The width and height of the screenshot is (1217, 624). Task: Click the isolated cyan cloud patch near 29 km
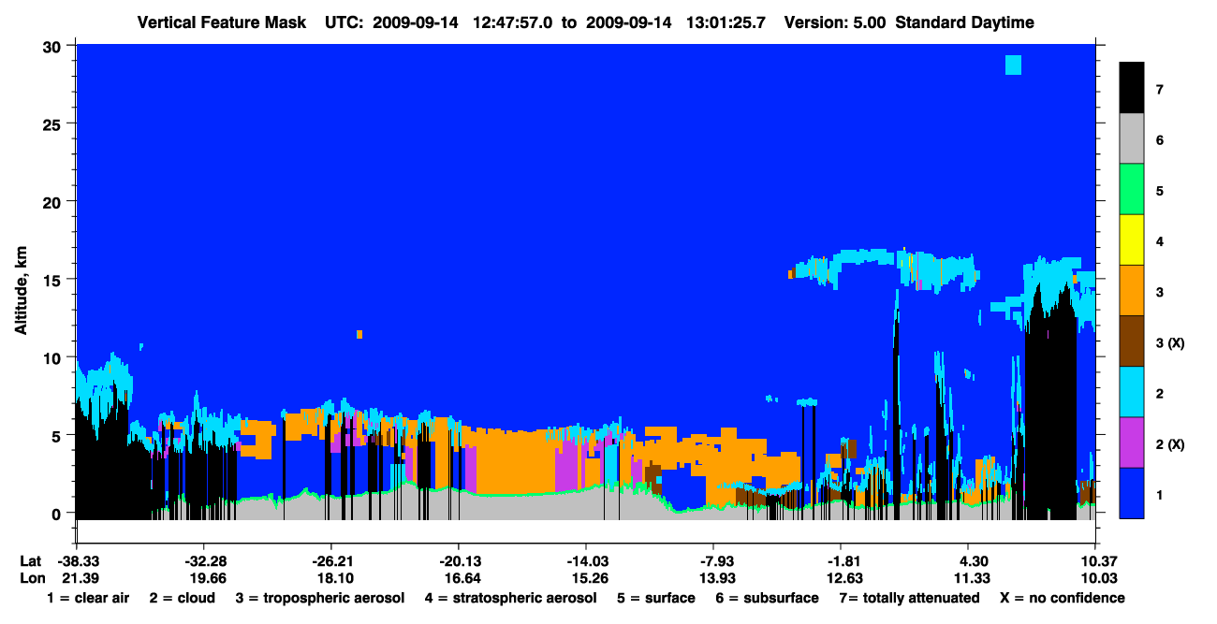(x=1013, y=65)
